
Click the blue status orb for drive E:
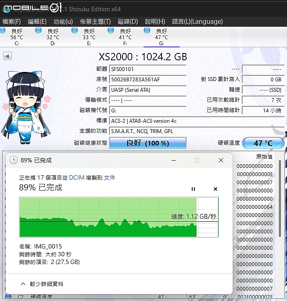[75, 30]
